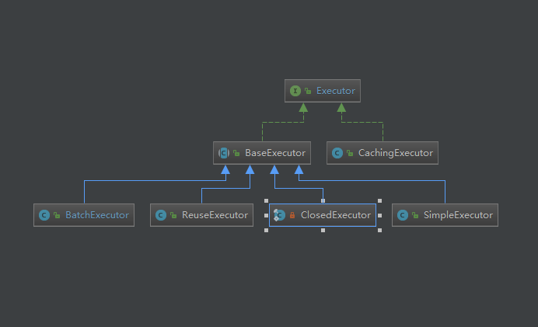Click the class icon on SimpleExecutor

coord(403,215)
